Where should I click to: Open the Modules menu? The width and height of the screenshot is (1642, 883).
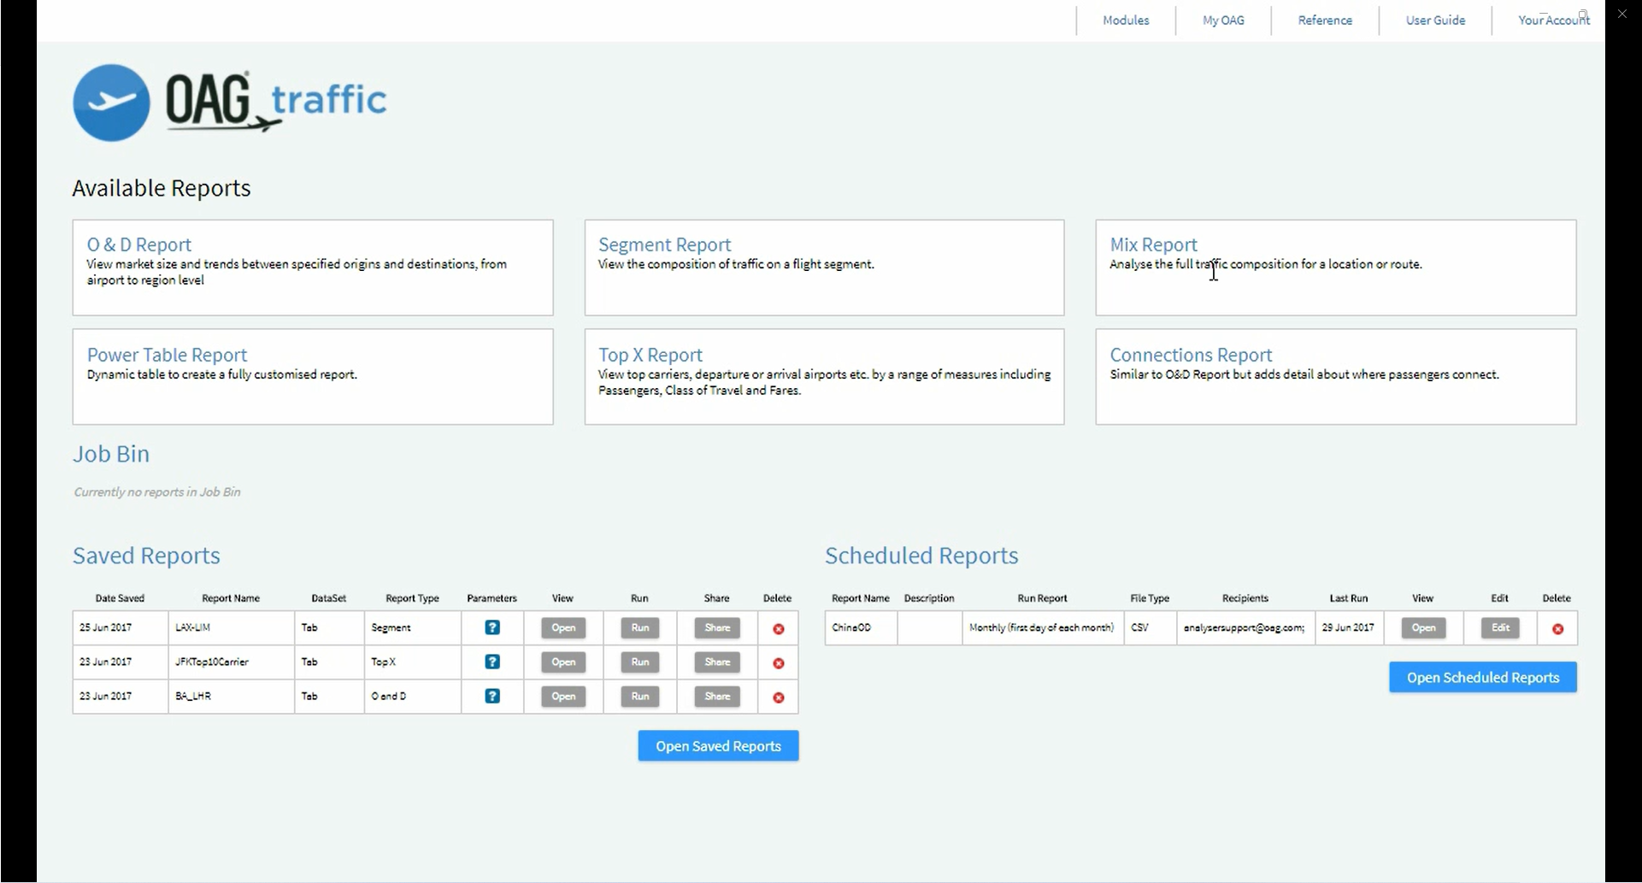[1126, 20]
